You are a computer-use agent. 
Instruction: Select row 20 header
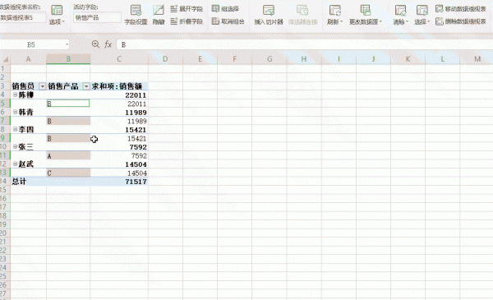(x=5, y=233)
